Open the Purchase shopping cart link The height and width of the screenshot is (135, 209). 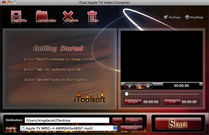coord(172,17)
